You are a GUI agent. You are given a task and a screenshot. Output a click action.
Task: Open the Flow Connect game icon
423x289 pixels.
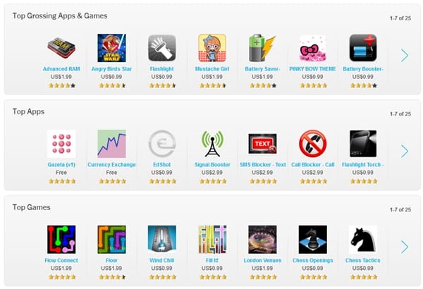tap(61, 240)
